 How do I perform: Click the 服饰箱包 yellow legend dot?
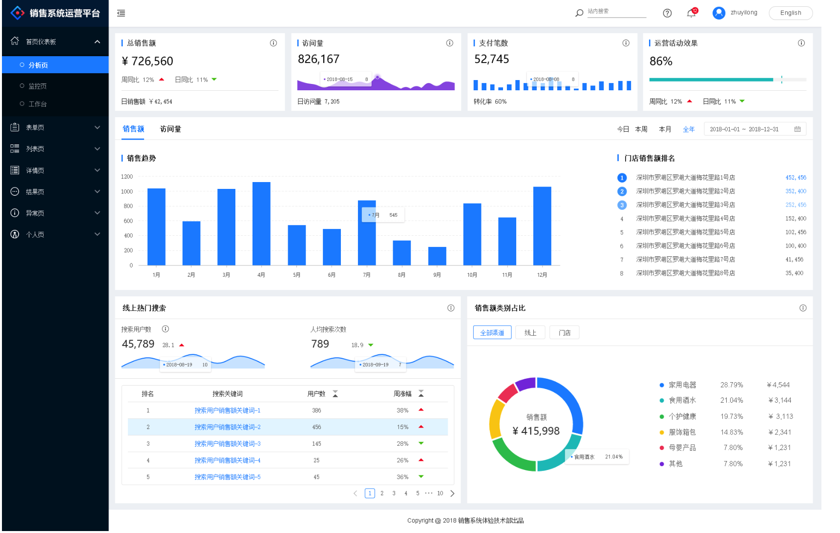point(662,432)
